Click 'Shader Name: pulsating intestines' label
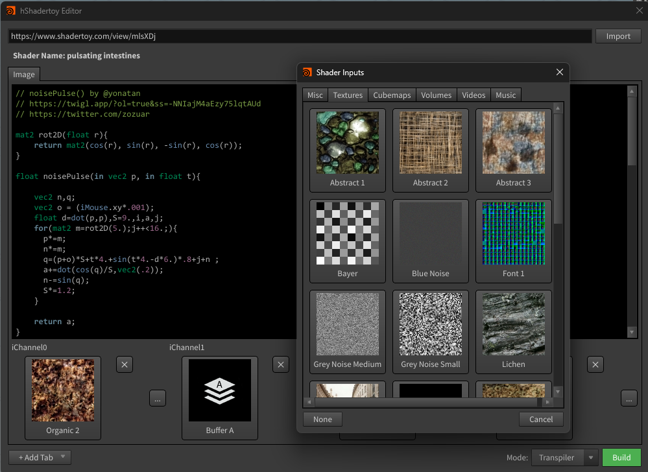The image size is (648, 472). tap(77, 56)
